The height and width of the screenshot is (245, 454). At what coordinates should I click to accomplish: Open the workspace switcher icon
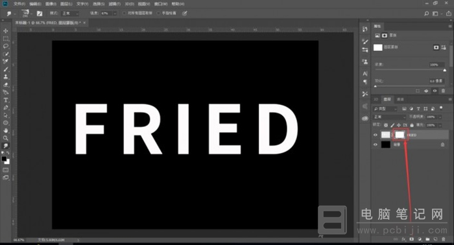(x=435, y=14)
